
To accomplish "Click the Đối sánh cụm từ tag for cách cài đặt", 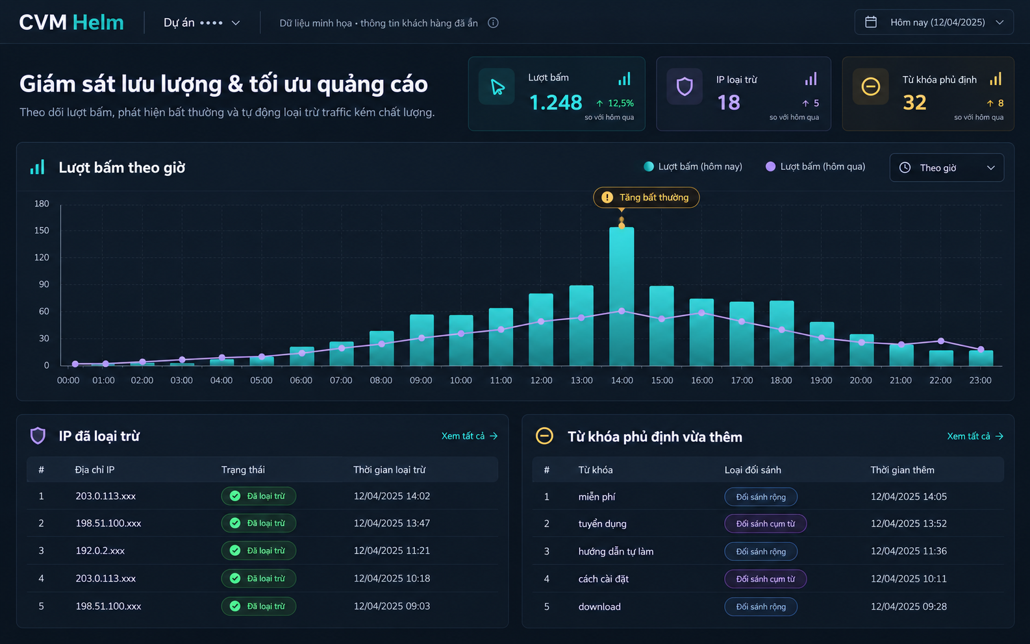I will [x=765, y=578].
